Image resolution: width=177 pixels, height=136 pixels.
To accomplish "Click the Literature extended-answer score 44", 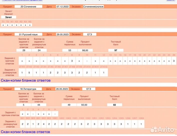I will 39,105.
